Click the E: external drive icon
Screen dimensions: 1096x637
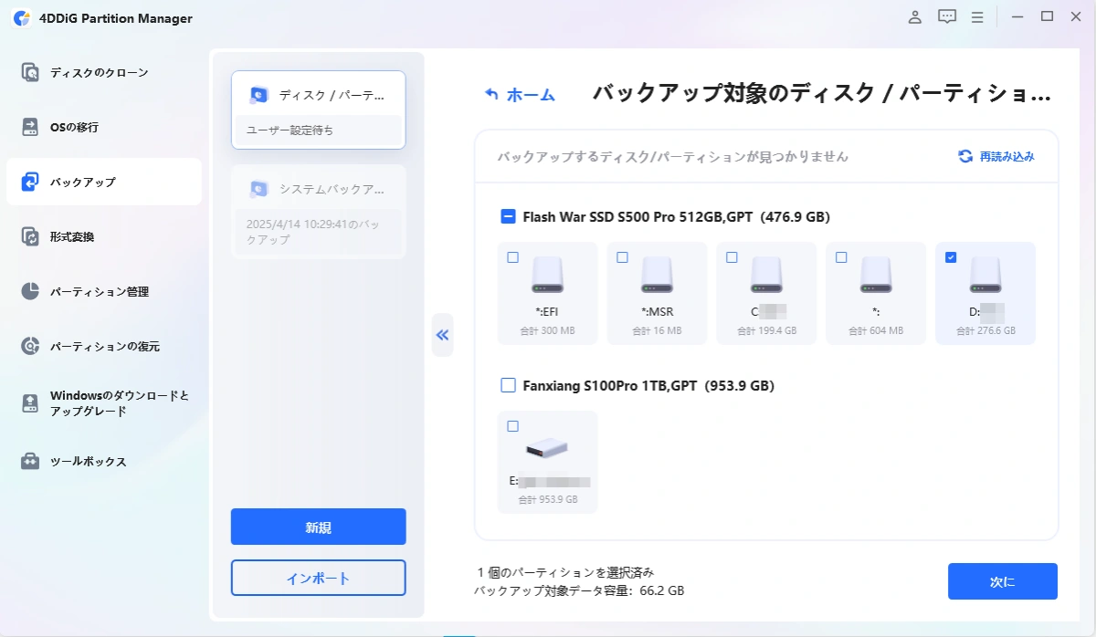(547, 448)
